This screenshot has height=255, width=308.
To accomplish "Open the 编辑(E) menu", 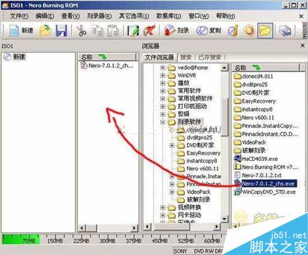I will coord(44,16).
